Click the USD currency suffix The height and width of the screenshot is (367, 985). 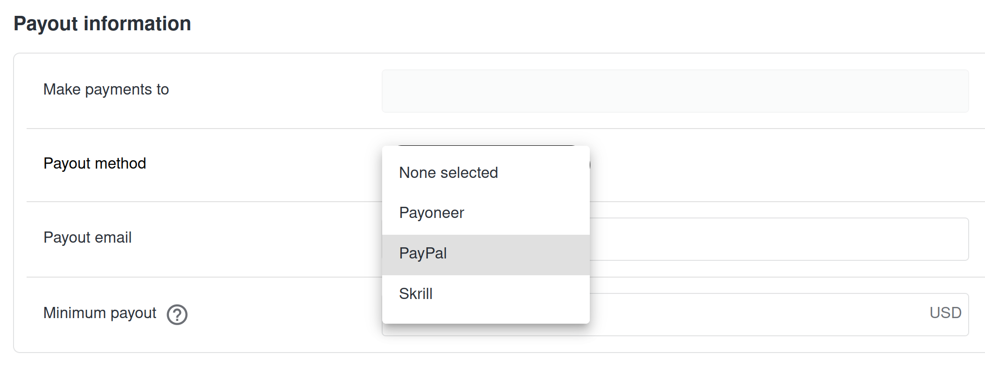(945, 313)
